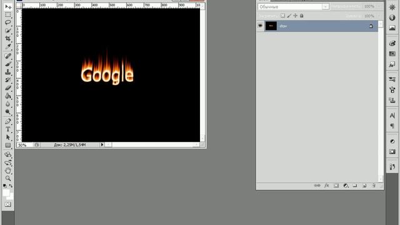This screenshot has width=400, height=225.
Task: Select the Paint Bucket tool
Action: tap(8, 96)
